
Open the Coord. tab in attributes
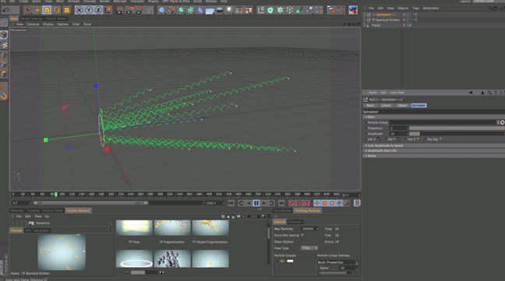[386, 105]
